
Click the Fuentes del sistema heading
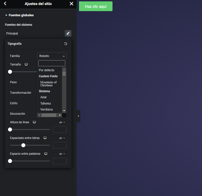(x=19, y=25)
